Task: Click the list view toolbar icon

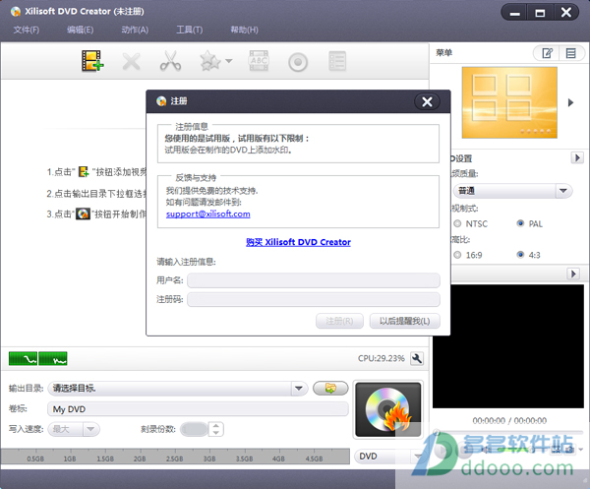Action: 337,61
